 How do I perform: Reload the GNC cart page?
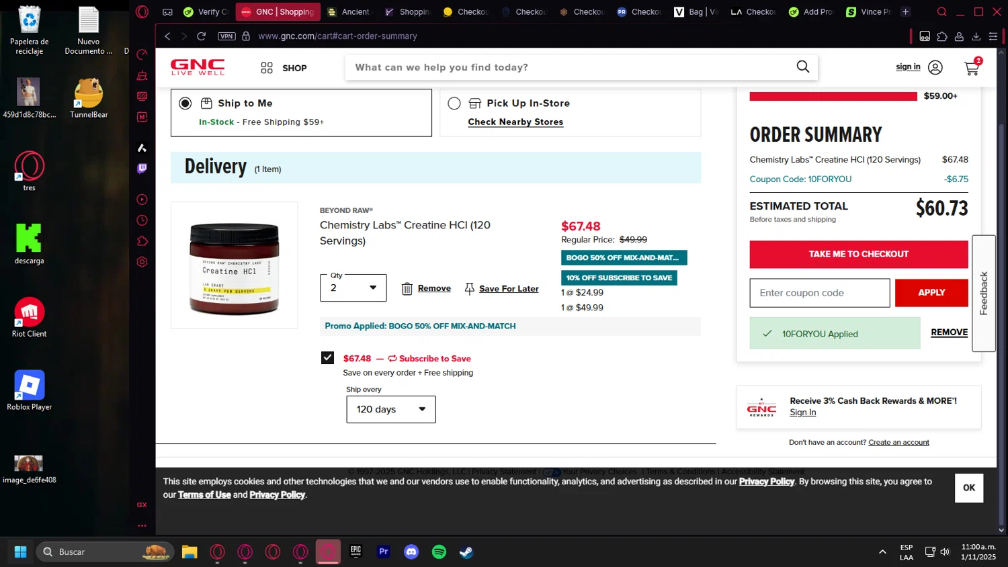(x=201, y=36)
